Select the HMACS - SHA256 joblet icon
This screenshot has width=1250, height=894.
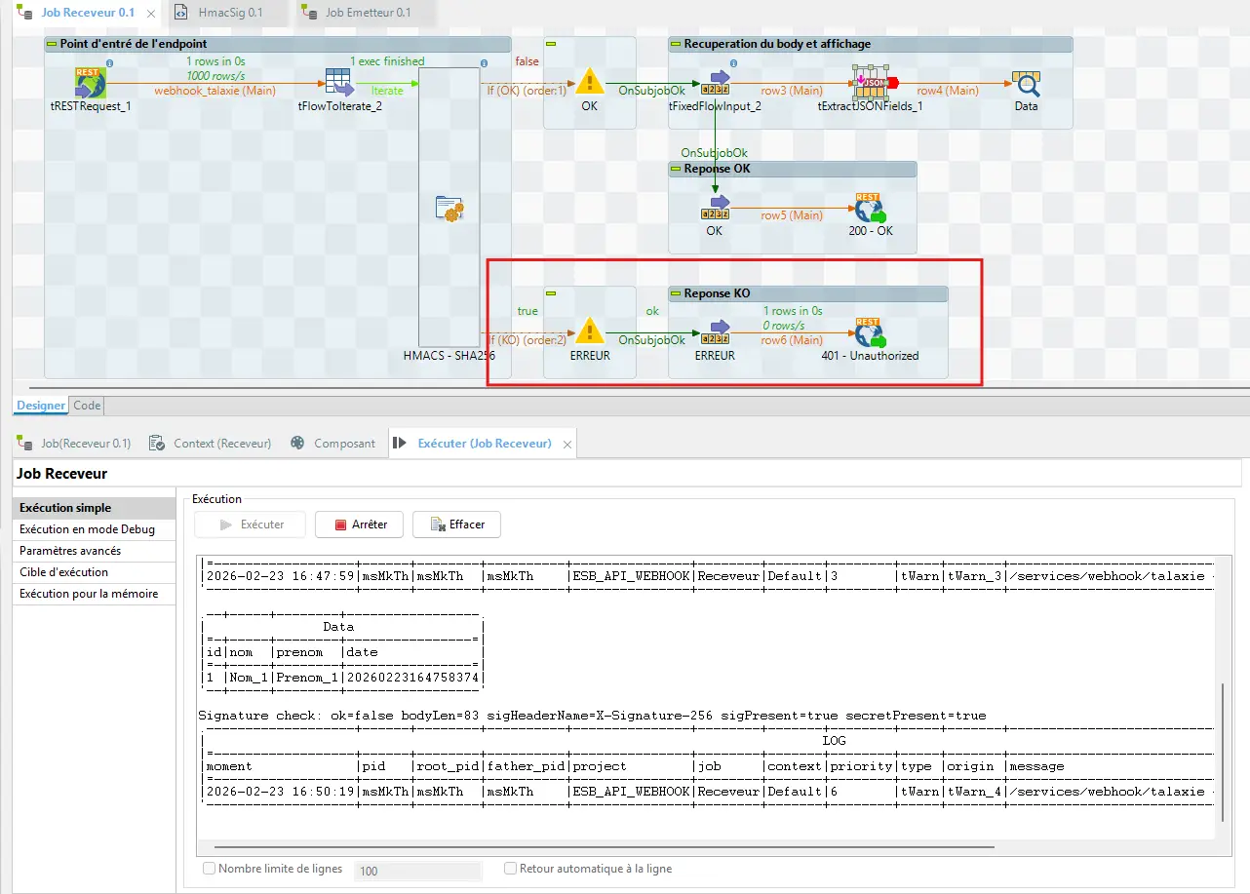[x=449, y=209]
